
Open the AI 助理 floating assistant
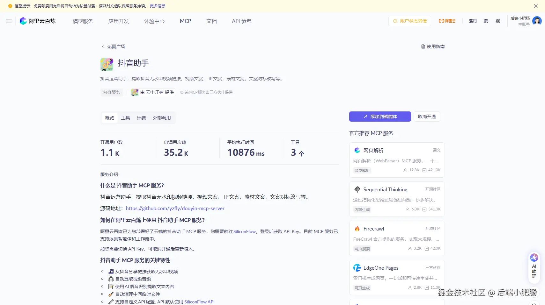point(534,267)
